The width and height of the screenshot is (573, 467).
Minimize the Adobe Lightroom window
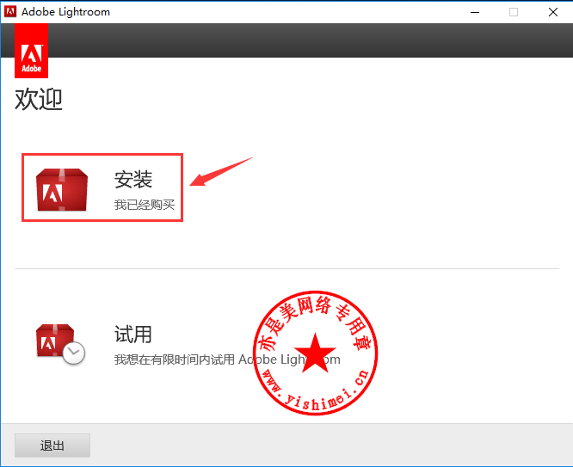pos(475,12)
